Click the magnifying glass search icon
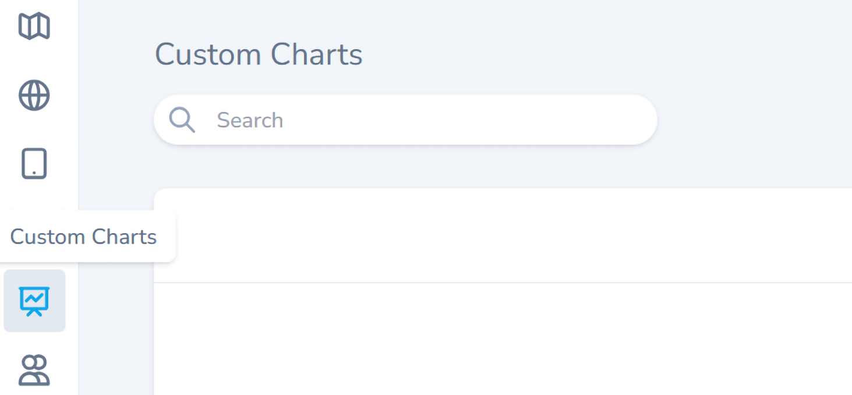852x395 pixels. tap(182, 120)
